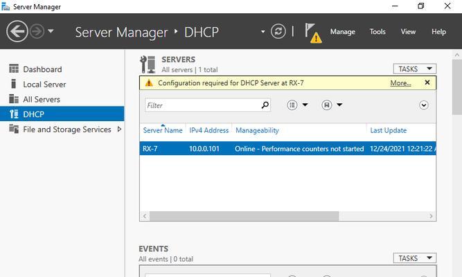Click the main vertical scrollbar thumb

click(456, 87)
